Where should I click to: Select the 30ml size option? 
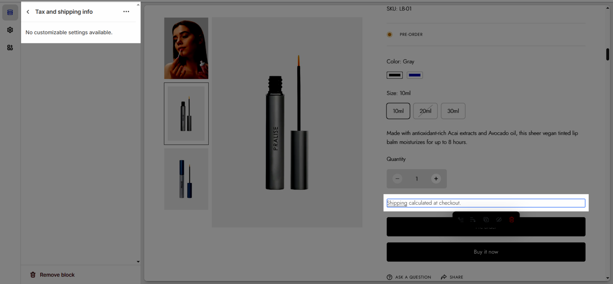pos(453,111)
